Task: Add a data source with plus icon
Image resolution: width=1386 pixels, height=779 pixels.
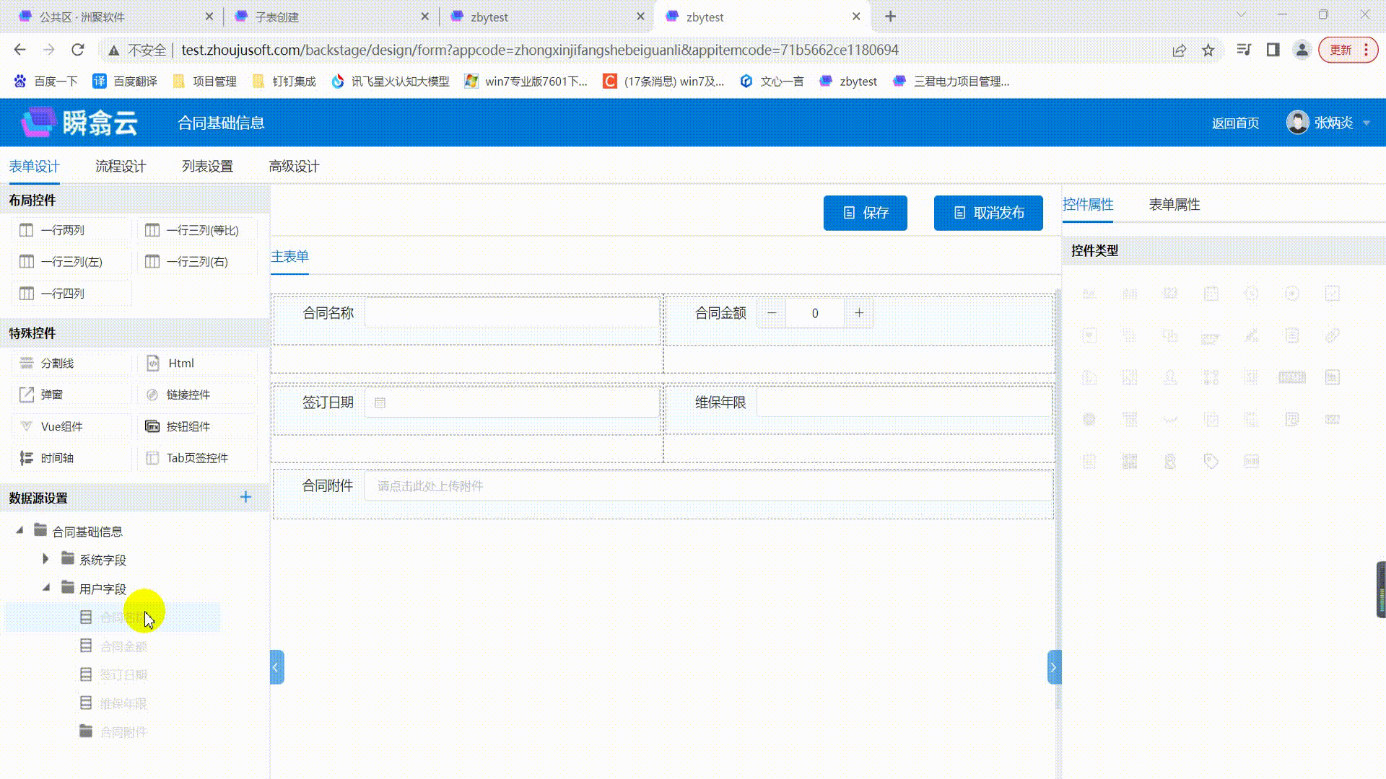Action: click(x=245, y=497)
